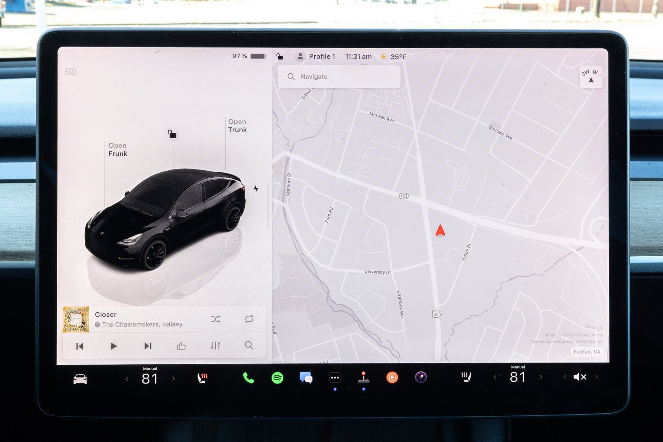Screen dimensions: 663x442
Task: Tap the Closer album art thumbnail
Action: pyautogui.click(x=75, y=319)
